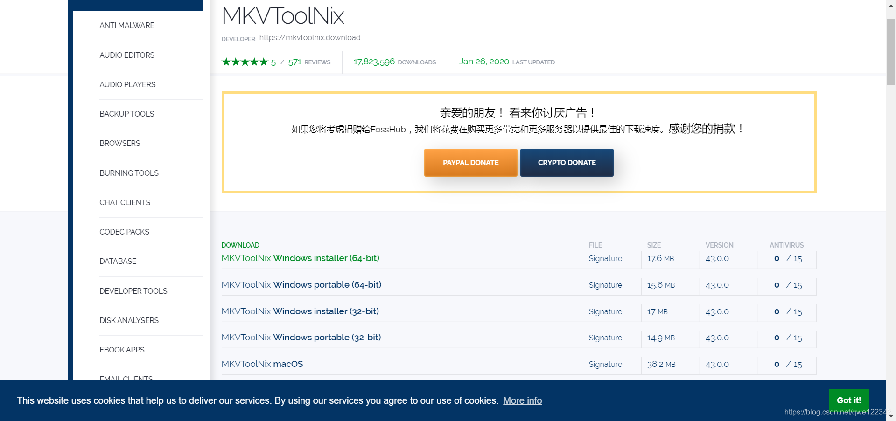Open Signature for Windows portable 32-bit
Viewport: 896px width, 421px height.
tap(605, 338)
